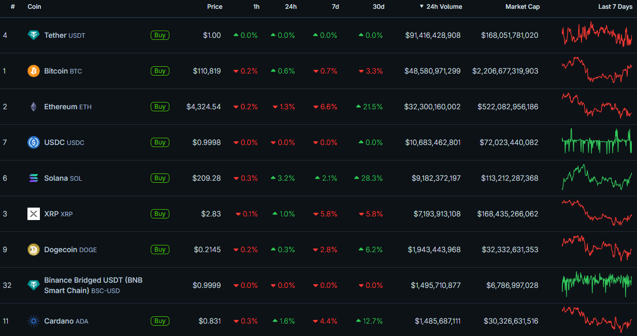Sort by 1h change column header

[x=256, y=7]
